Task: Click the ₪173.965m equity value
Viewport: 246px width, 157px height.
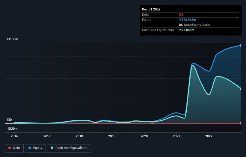Action: tap(187, 20)
